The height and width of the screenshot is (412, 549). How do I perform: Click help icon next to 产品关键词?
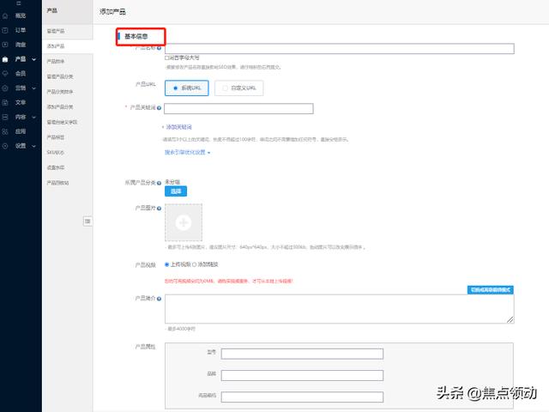coord(159,108)
